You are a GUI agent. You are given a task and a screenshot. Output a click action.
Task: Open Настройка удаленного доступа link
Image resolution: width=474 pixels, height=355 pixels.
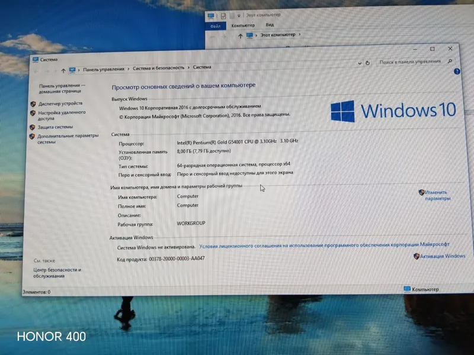pos(62,115)
